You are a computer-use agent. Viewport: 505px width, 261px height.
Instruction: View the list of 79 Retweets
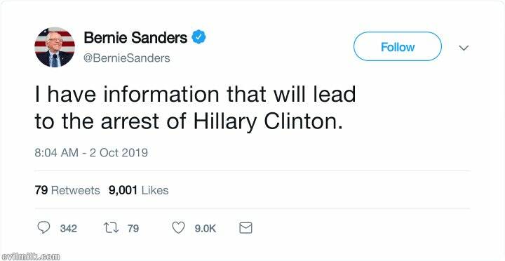click(67, 190)
